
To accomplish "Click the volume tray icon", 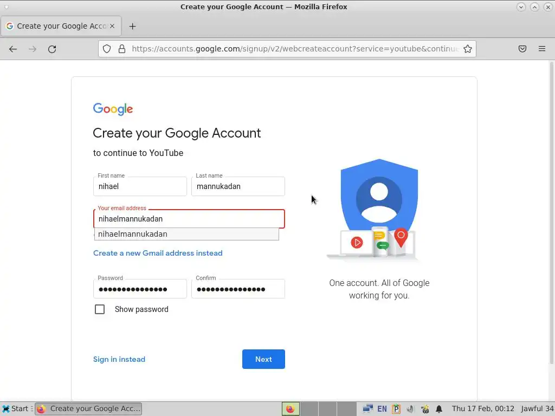I will pos(410,409).
